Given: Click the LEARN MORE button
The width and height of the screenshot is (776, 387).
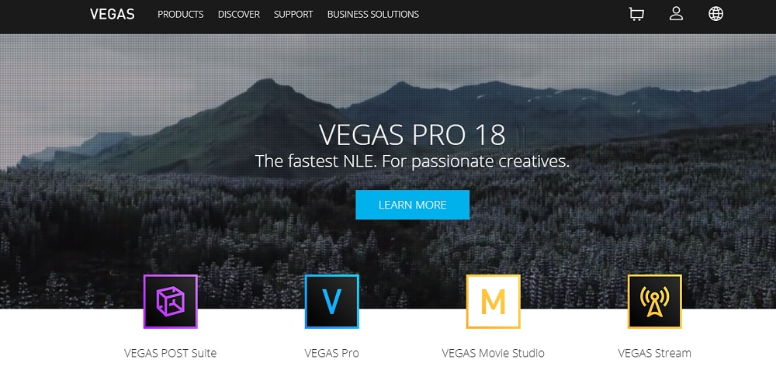Looking at the screenshot, I should coord(412,205).
